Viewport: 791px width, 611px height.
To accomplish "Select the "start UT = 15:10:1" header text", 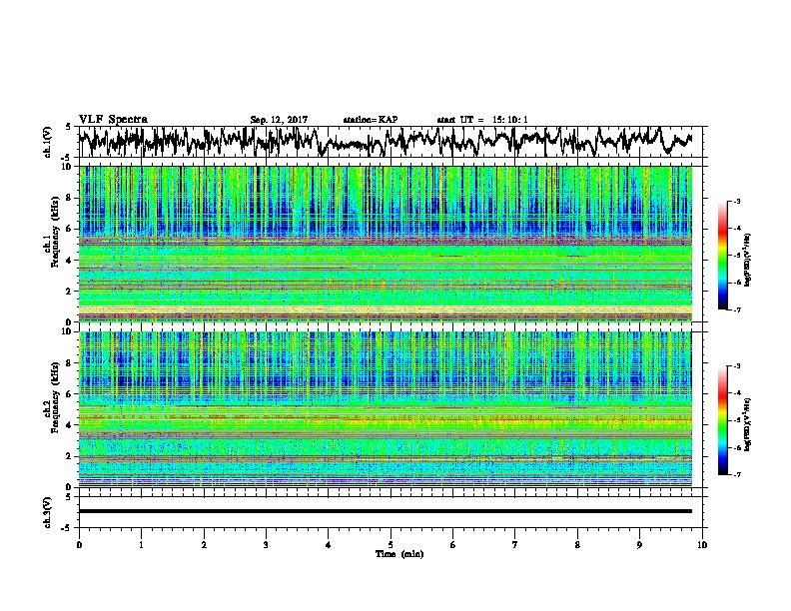I will tap(482, 120).
